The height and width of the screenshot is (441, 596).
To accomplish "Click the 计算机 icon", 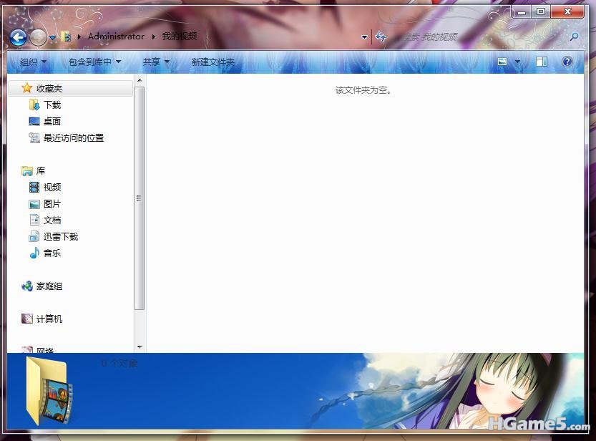I will tap(27, 319).
